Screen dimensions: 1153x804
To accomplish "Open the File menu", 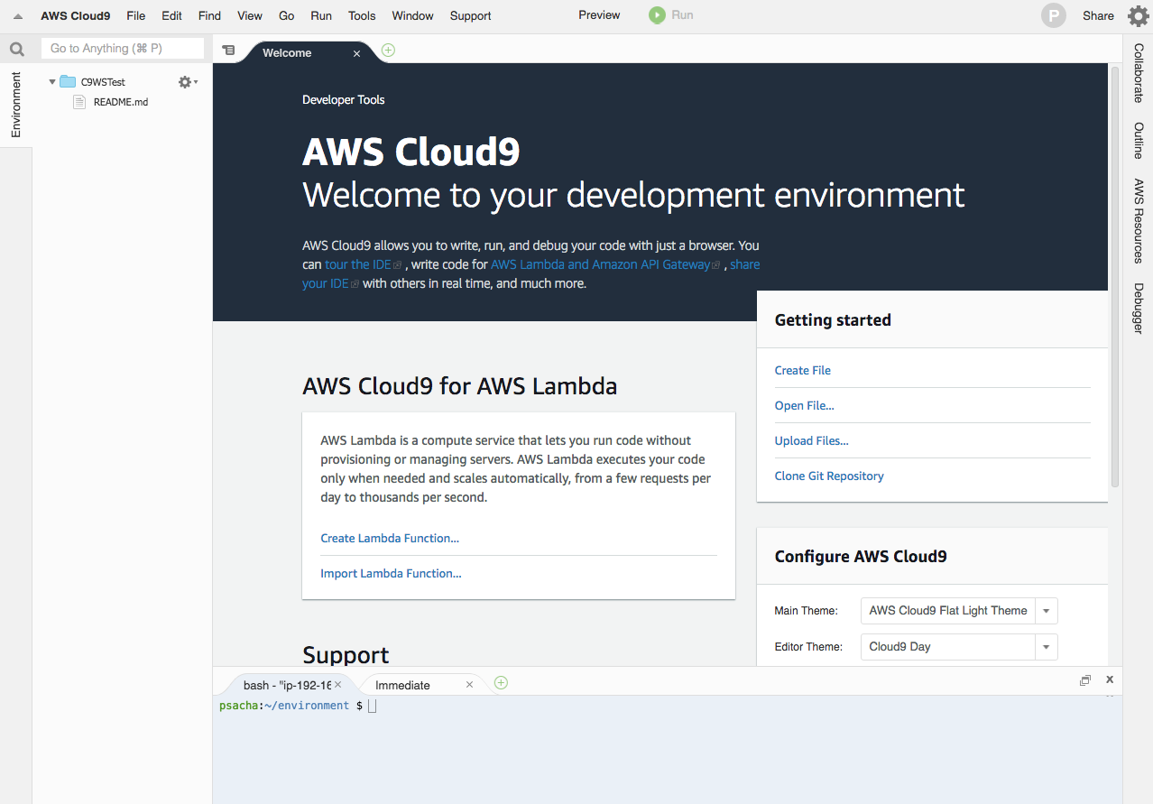I will tap(136, 15).
